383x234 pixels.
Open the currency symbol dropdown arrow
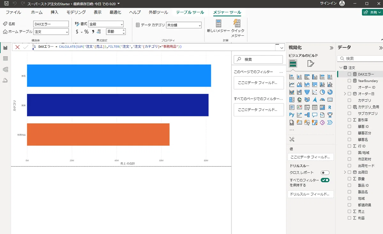tap(81, 32)
